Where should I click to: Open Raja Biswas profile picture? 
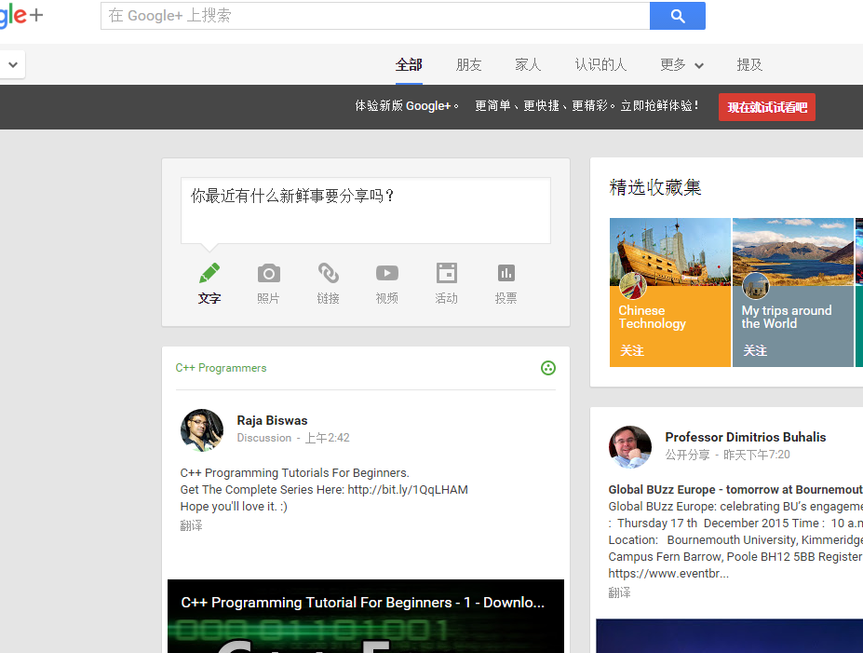pyautogui.click(x=202, y=430)
